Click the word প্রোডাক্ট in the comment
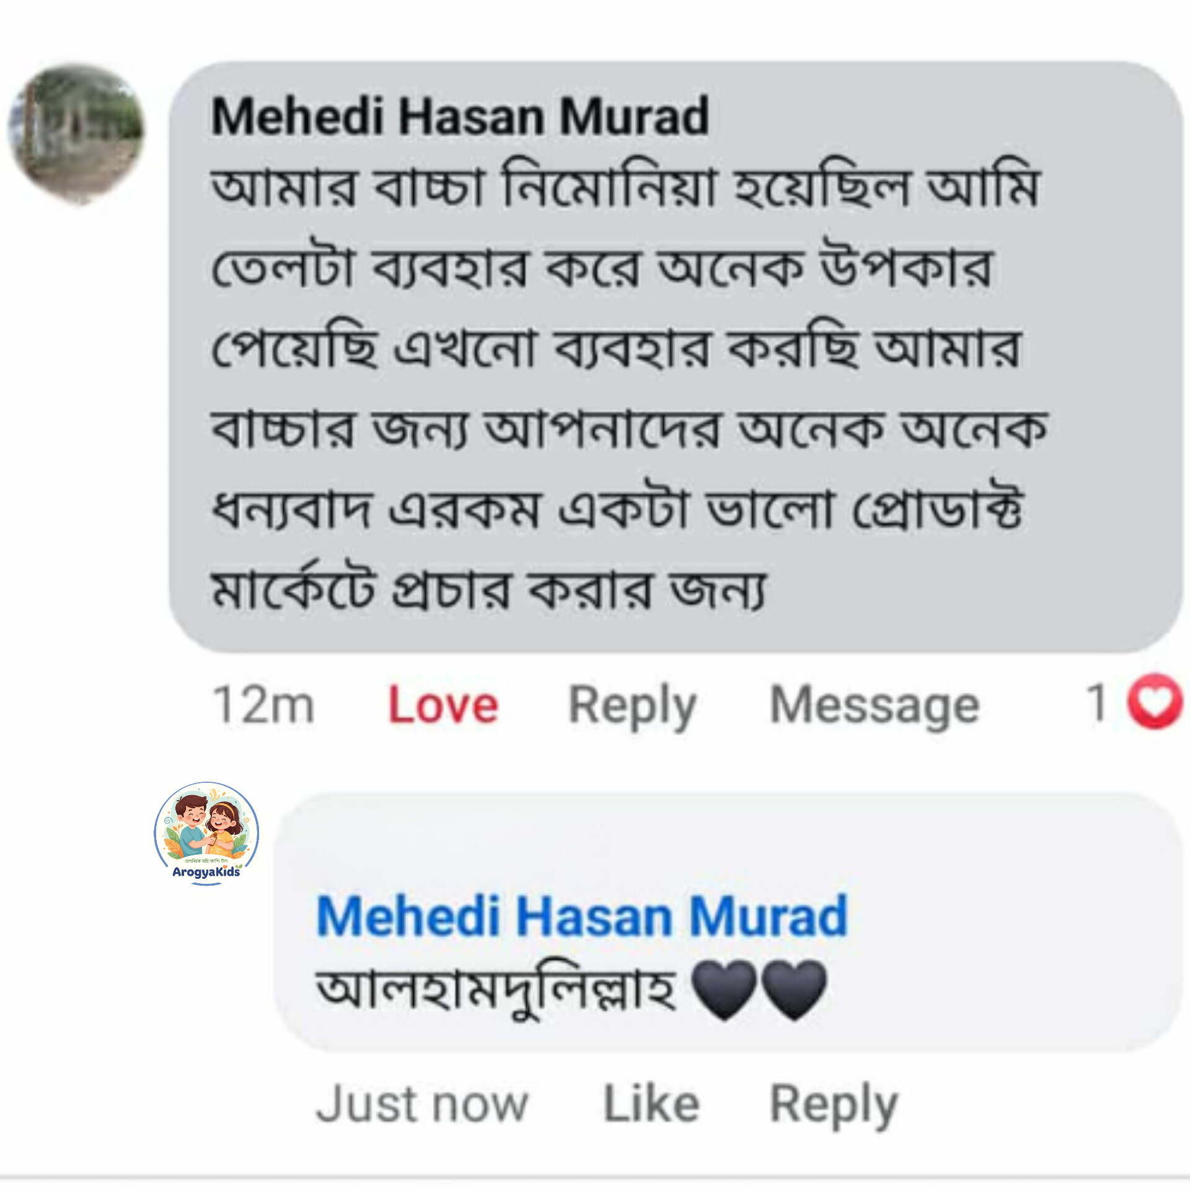 (937, 507)
